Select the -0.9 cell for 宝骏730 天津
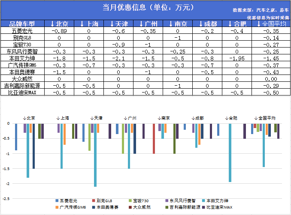291x215 pixels. coord(118,45)
